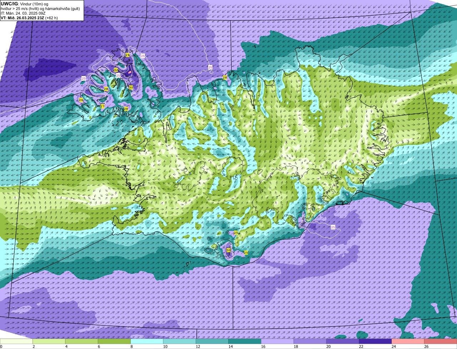Select the yellow 27 gust label
The height and width of the screenshot is (349, 457).
point(102,106)
